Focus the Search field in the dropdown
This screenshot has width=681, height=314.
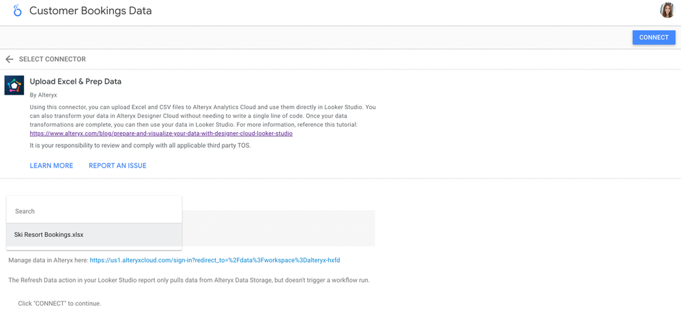tap(94, 211)
